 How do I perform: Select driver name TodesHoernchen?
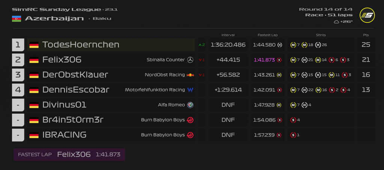81,45
